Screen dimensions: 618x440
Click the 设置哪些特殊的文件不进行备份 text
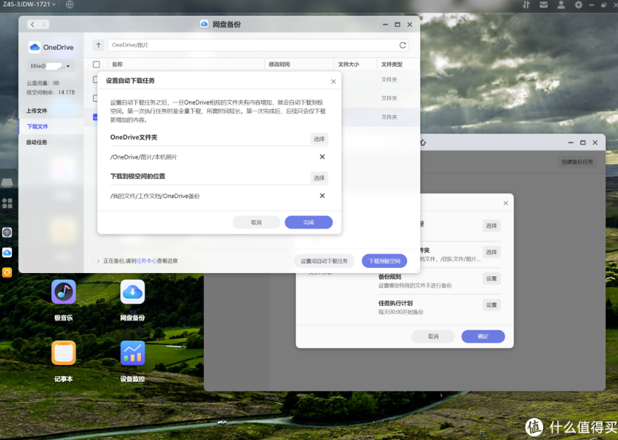tap(415, 286)
